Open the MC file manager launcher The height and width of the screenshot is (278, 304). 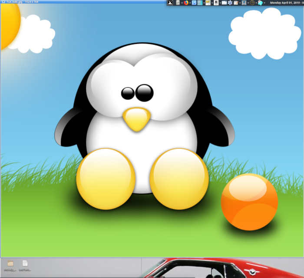[x=208, y=3]
